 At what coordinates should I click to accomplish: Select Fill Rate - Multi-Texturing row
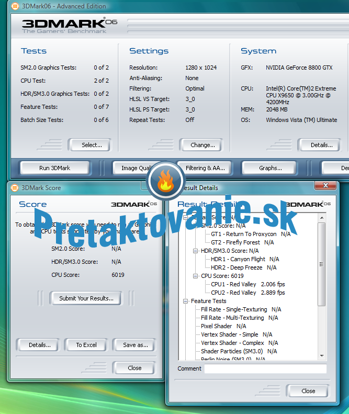239,318
